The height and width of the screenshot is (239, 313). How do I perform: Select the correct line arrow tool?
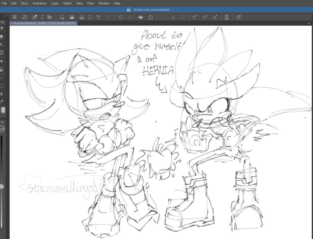[x=2, y=94]
